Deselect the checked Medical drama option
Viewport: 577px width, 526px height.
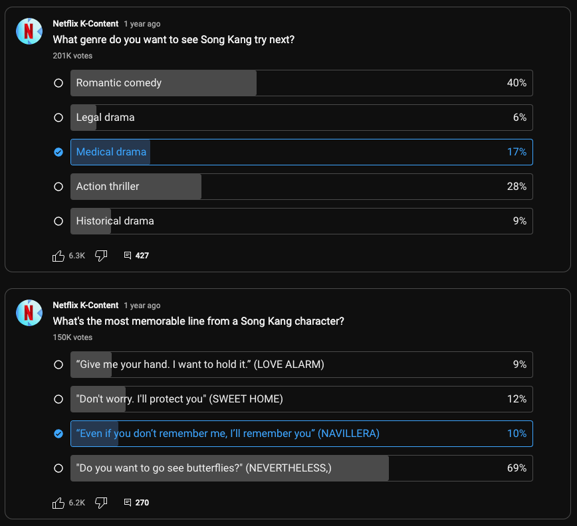pyautogui.click(x=58, y=152)
